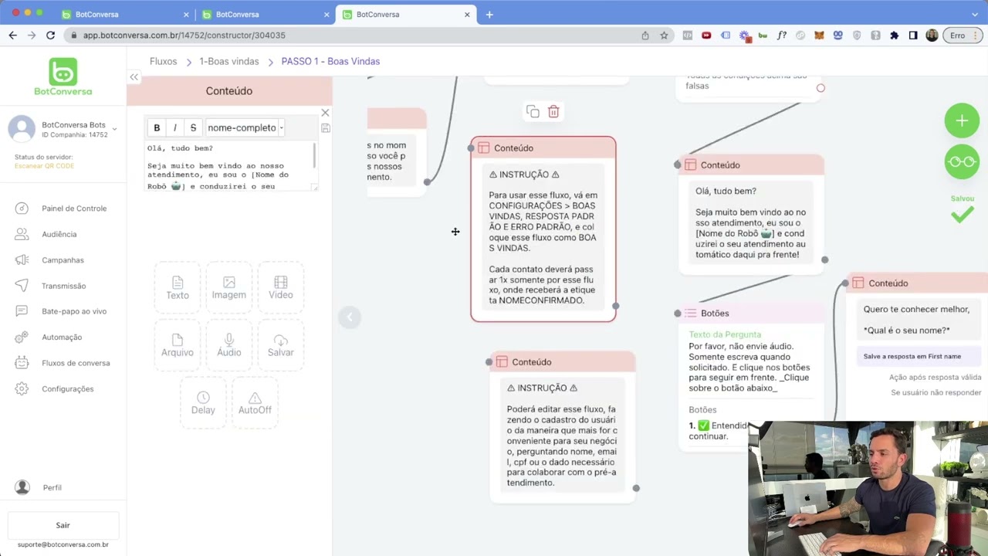Add an Arquivo file block
This screenshot has height=556, width=988.
[x=178, y=345]
